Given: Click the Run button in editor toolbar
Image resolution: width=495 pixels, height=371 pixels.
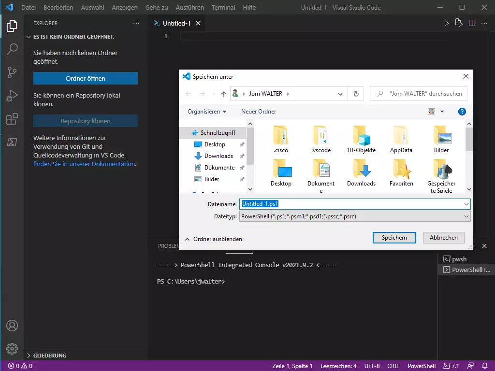Looking at the screenshot, I should (447, 23).
